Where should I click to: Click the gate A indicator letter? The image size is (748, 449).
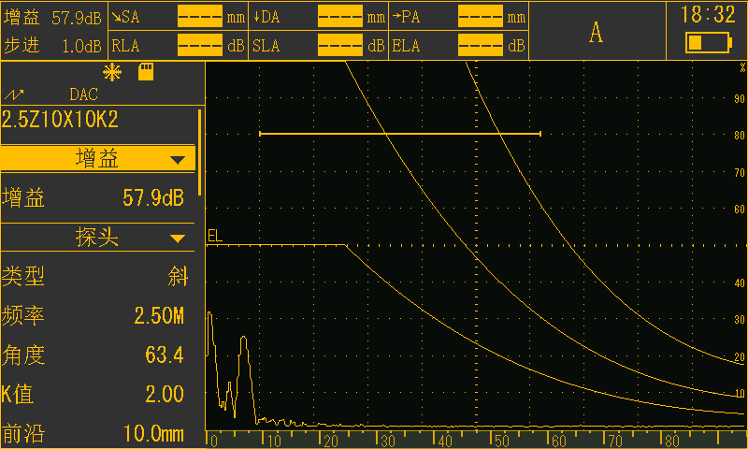pos(596,33)
